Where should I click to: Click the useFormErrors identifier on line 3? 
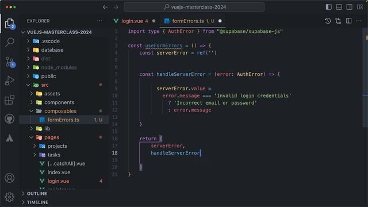click(x=163, y=45)
